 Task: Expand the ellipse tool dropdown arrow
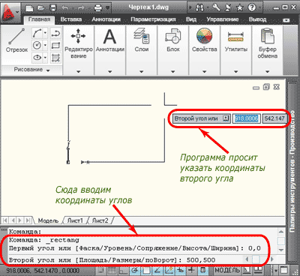pos(45,58)
